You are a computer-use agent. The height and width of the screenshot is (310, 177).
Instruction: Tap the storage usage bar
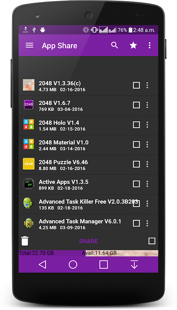(x=88, y=253)
